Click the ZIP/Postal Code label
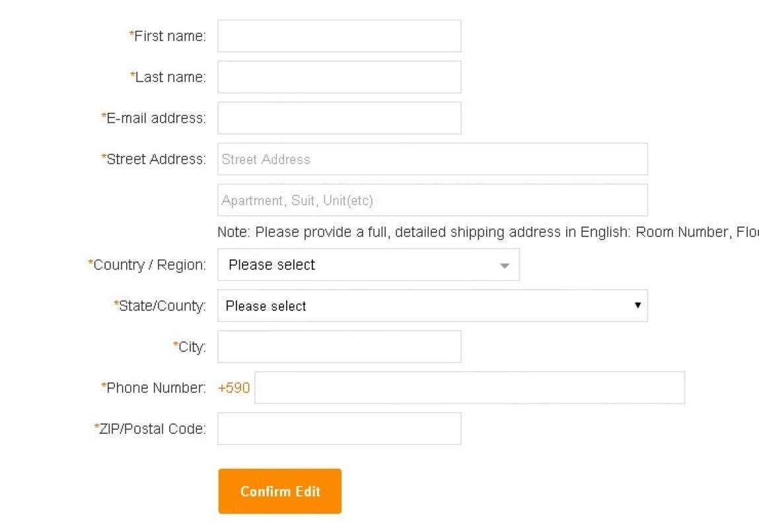Viewport: 759px width, 523px height. click(150, 429)
